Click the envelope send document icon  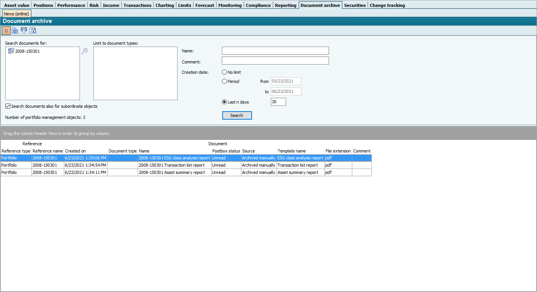[x=24, y=31]
